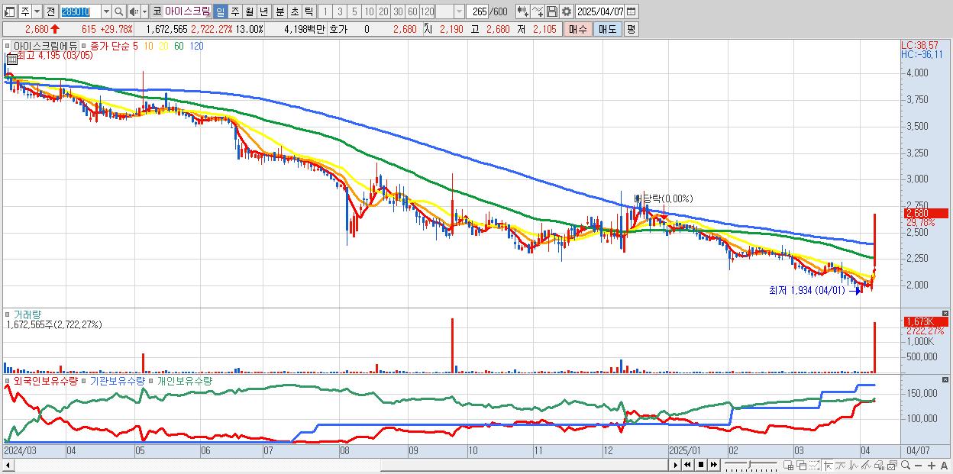
Task: Open the custom interval dropdown arrow
Action: (459, 11)
